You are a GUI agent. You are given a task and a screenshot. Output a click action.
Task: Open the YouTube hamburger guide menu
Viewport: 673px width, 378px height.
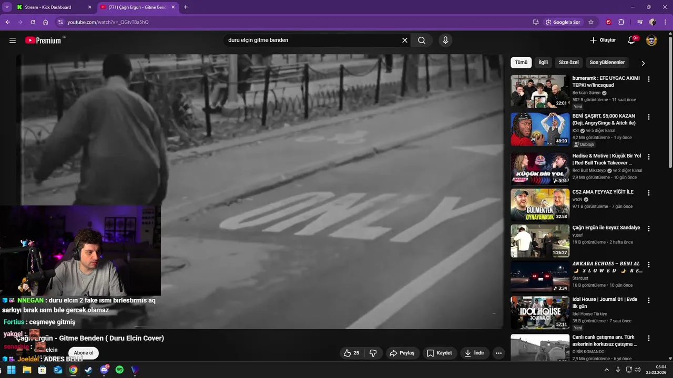click(x=13, y=40)
